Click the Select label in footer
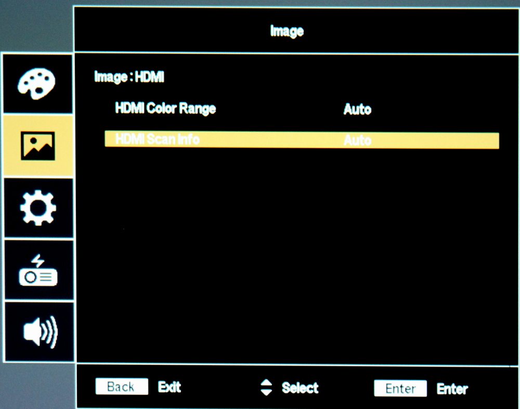The height and width of the screenshot is (409, 520). (300, 388)
